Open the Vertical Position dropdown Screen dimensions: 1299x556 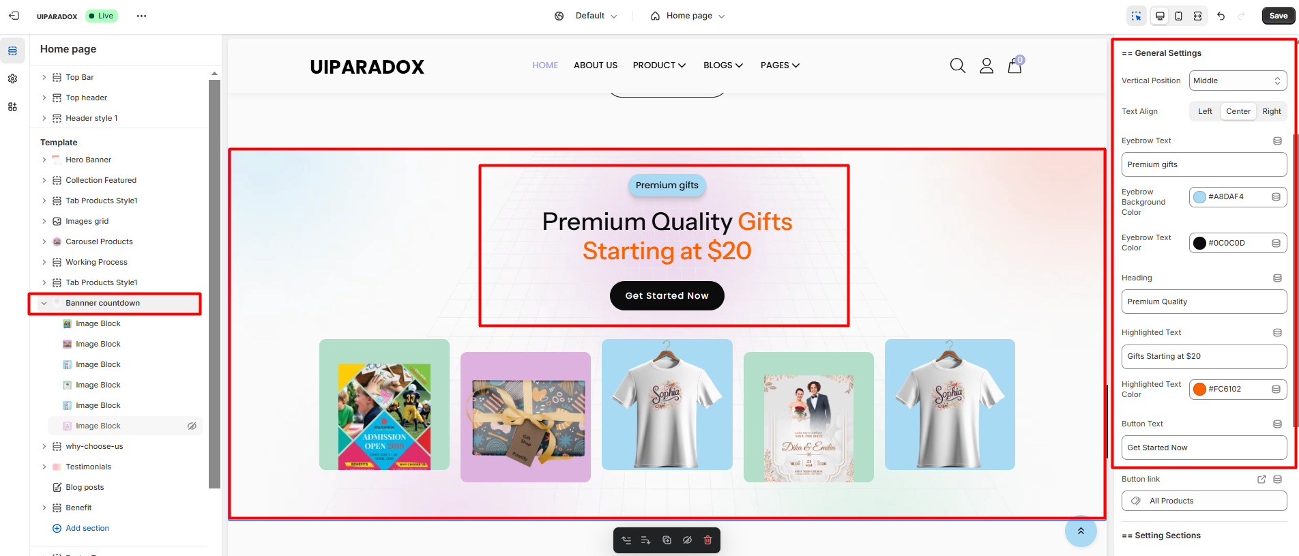pyautogui.click(x=1238, y=81)
